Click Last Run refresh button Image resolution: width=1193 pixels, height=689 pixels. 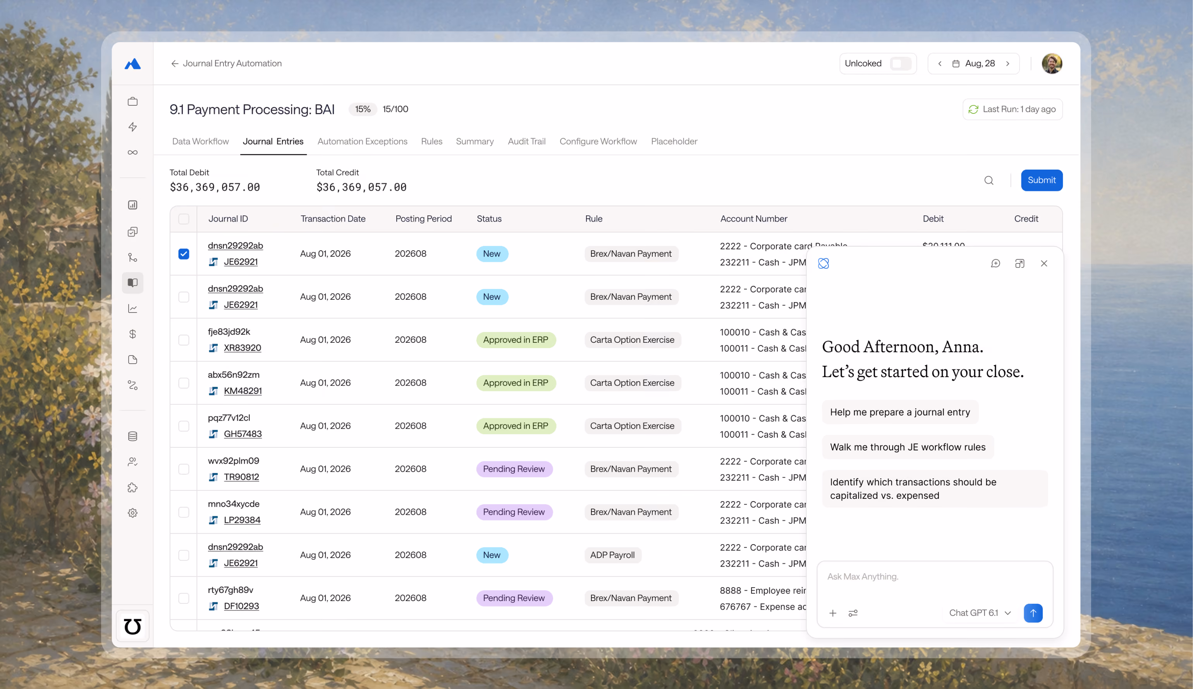pyautogui.click(x=1012, y=109)
